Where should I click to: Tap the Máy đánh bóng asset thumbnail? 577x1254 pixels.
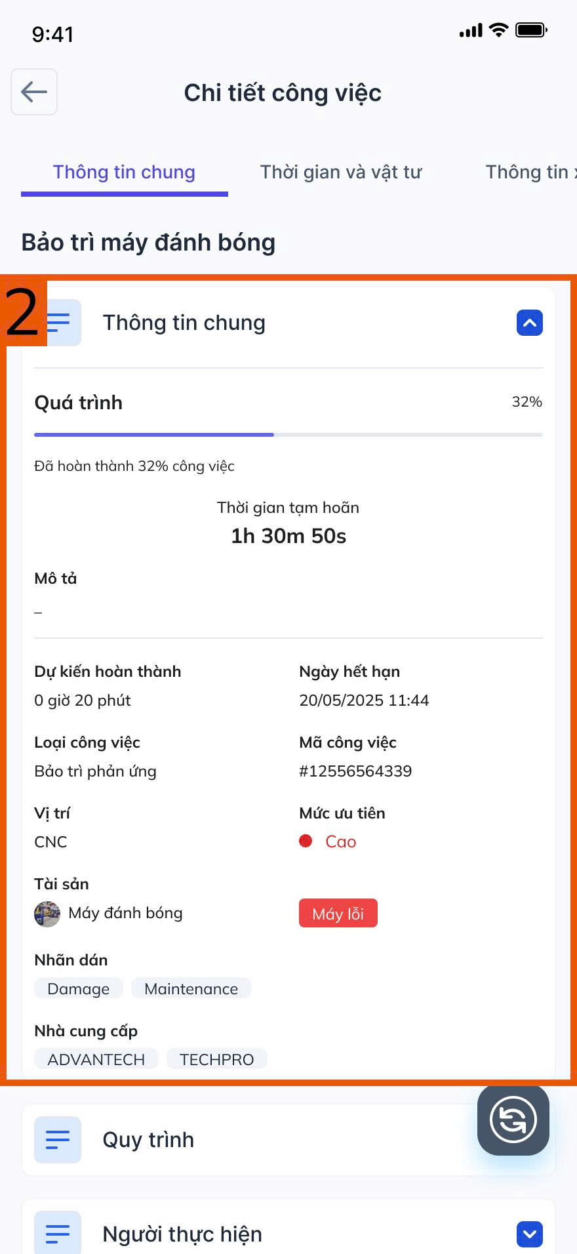click(47, 914)
